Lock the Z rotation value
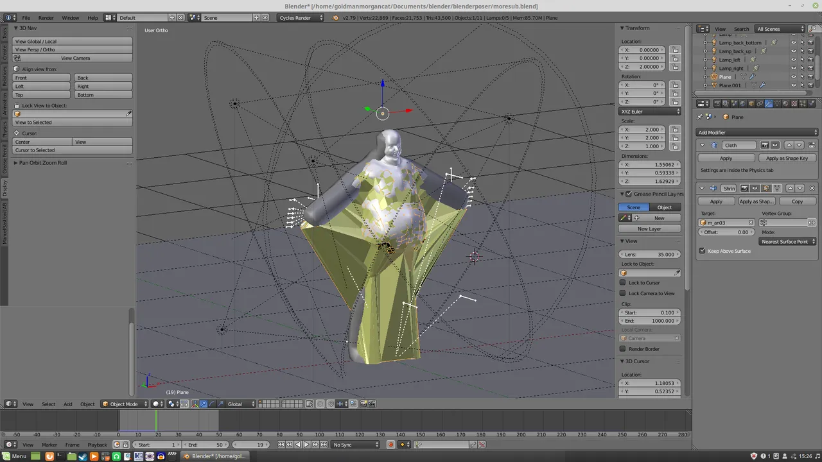 point(675,101)
